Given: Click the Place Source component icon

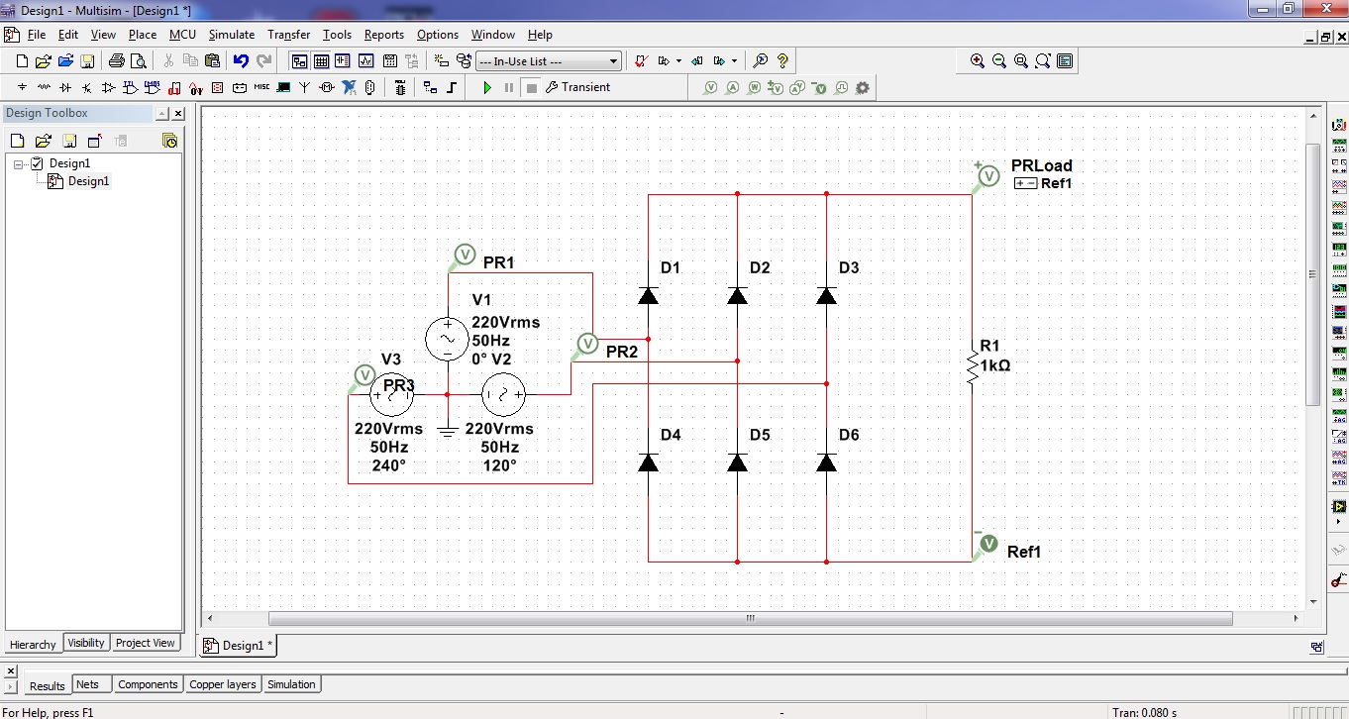Looking at the screenshot, I should click(x=21, y=87).
